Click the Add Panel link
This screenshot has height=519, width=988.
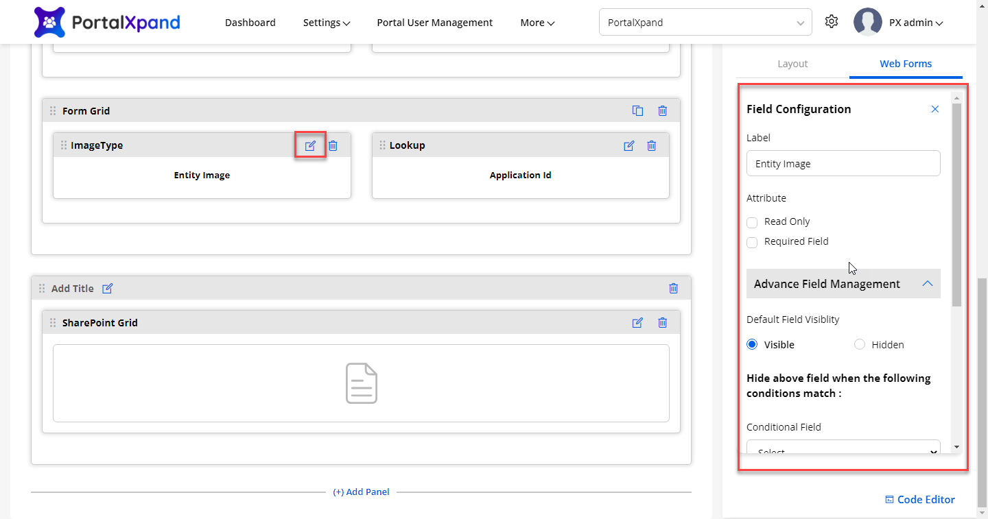click(361, 492)
